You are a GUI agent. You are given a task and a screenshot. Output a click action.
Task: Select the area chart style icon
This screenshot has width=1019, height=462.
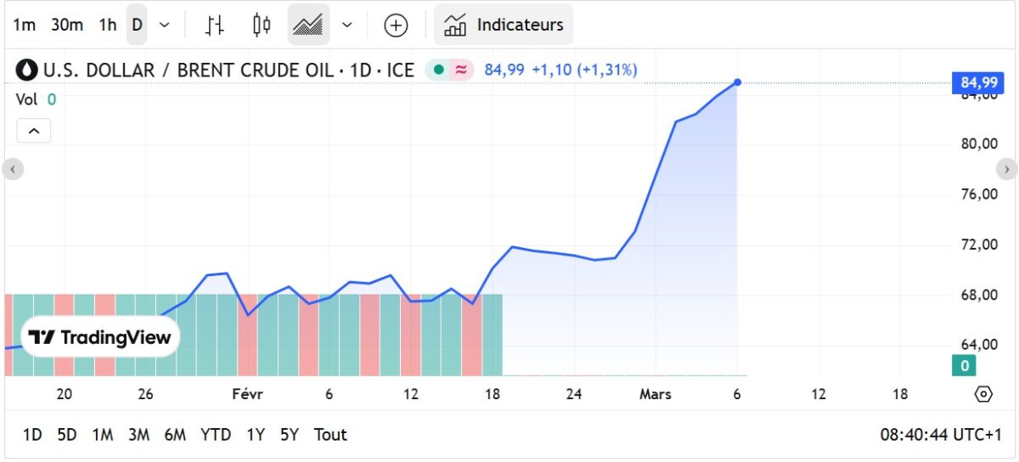[307, 25]
